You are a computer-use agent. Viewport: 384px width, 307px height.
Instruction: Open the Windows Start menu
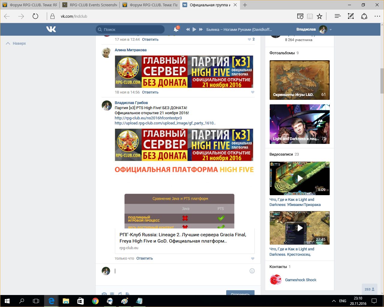(x=7, y=301)
